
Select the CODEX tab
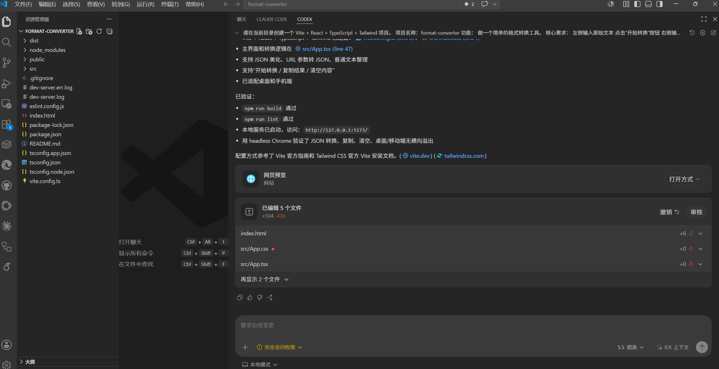[x=304, y=19]
